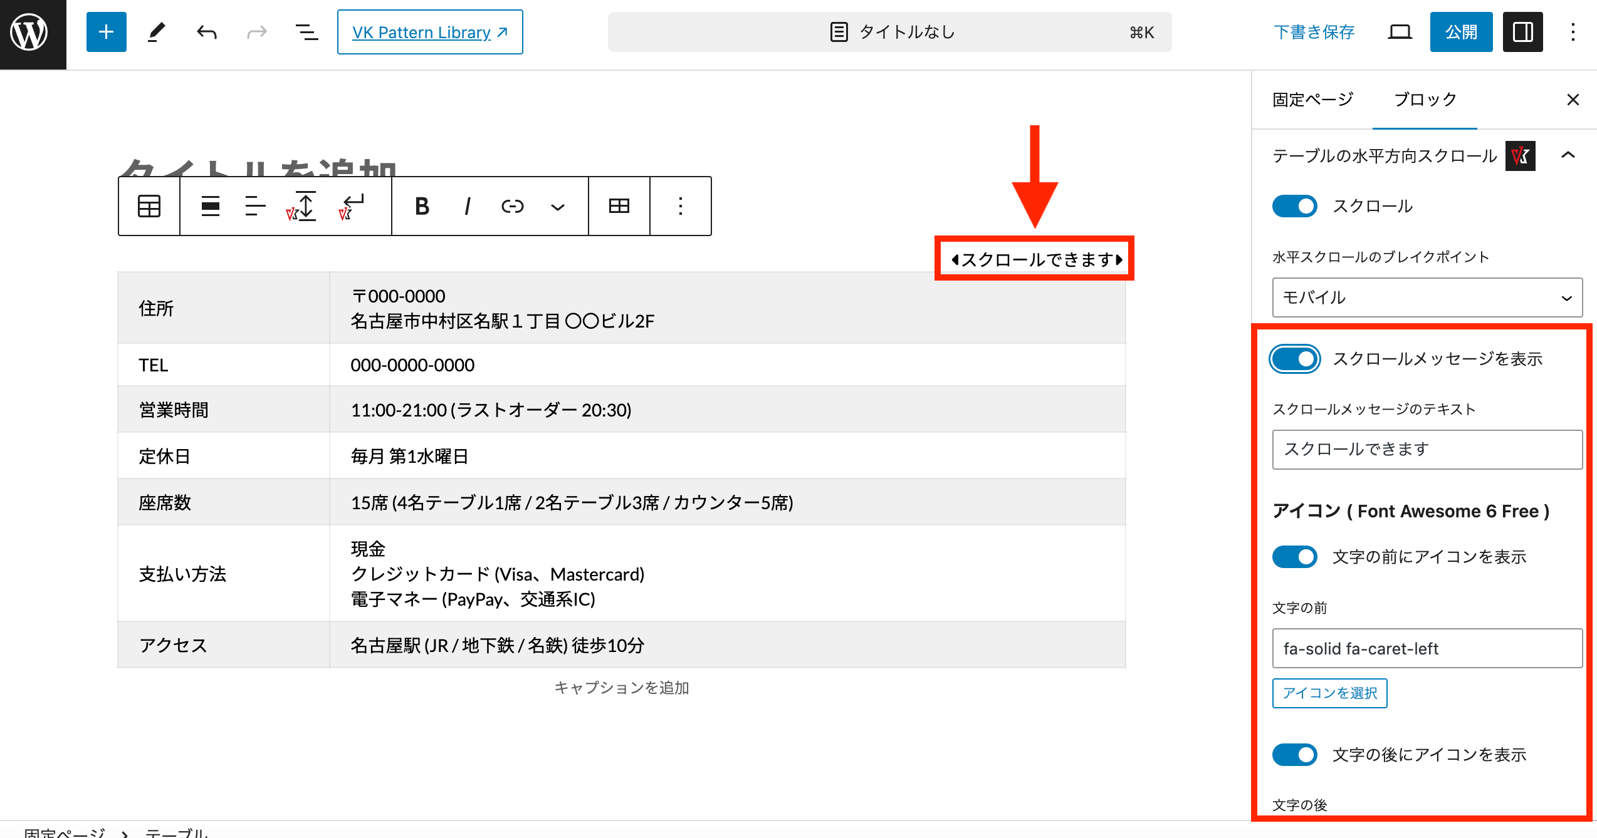The image size is (1597, 838).
Task: Disable 文字の前にアイコンを表示 toggle
Action: tap(1294, 556)
